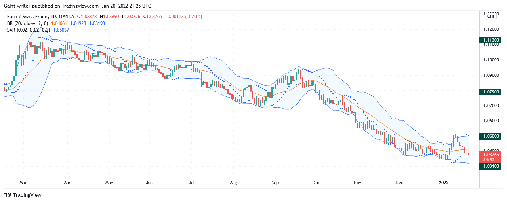Click the 1.06000 price scale label
This screenshot has height=202, width=507.
point(491,121)
